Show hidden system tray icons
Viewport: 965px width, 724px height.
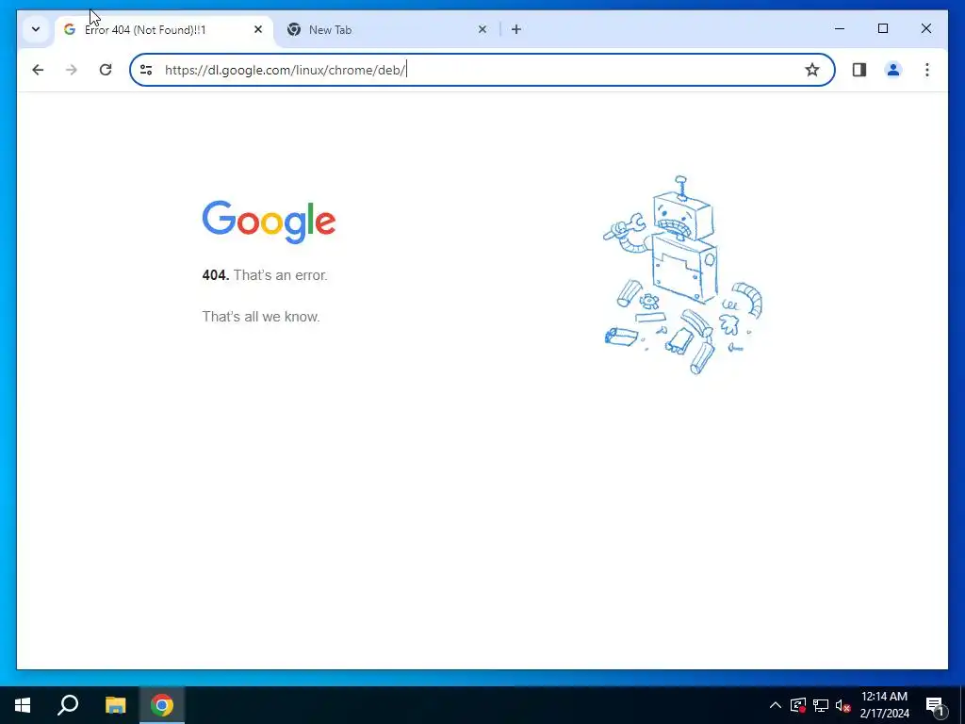tap(776, 705)
